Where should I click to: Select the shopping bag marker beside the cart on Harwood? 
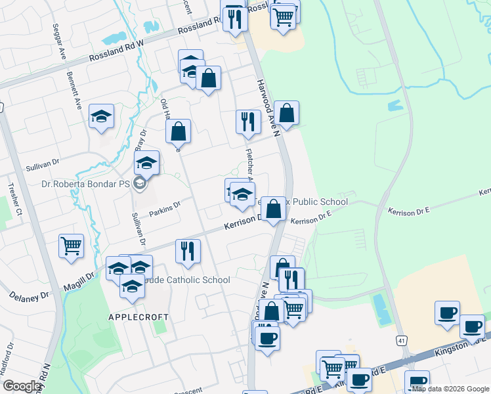[x=271, y=311]
